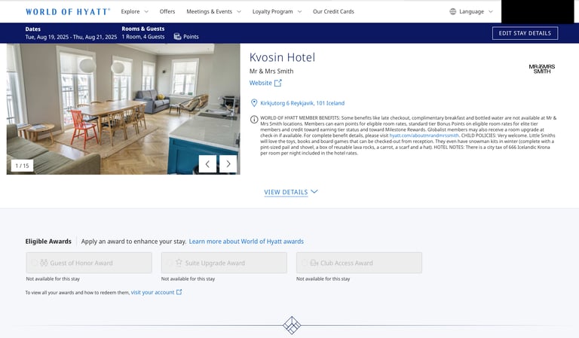The height and width of the screenshot is (338, 579).
Task: Expand the Loyalty Program chevron
Action: [x=299, y=12]
